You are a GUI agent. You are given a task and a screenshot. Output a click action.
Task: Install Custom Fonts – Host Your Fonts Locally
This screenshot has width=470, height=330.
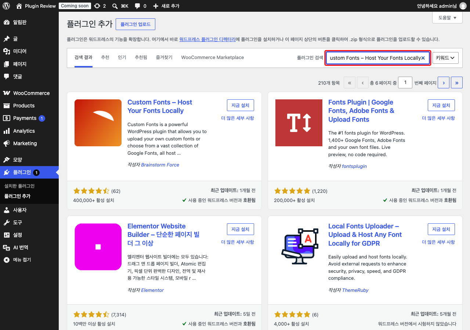[241, 105]
